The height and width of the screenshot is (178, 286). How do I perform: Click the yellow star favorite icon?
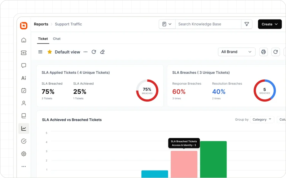pos(50,52)
